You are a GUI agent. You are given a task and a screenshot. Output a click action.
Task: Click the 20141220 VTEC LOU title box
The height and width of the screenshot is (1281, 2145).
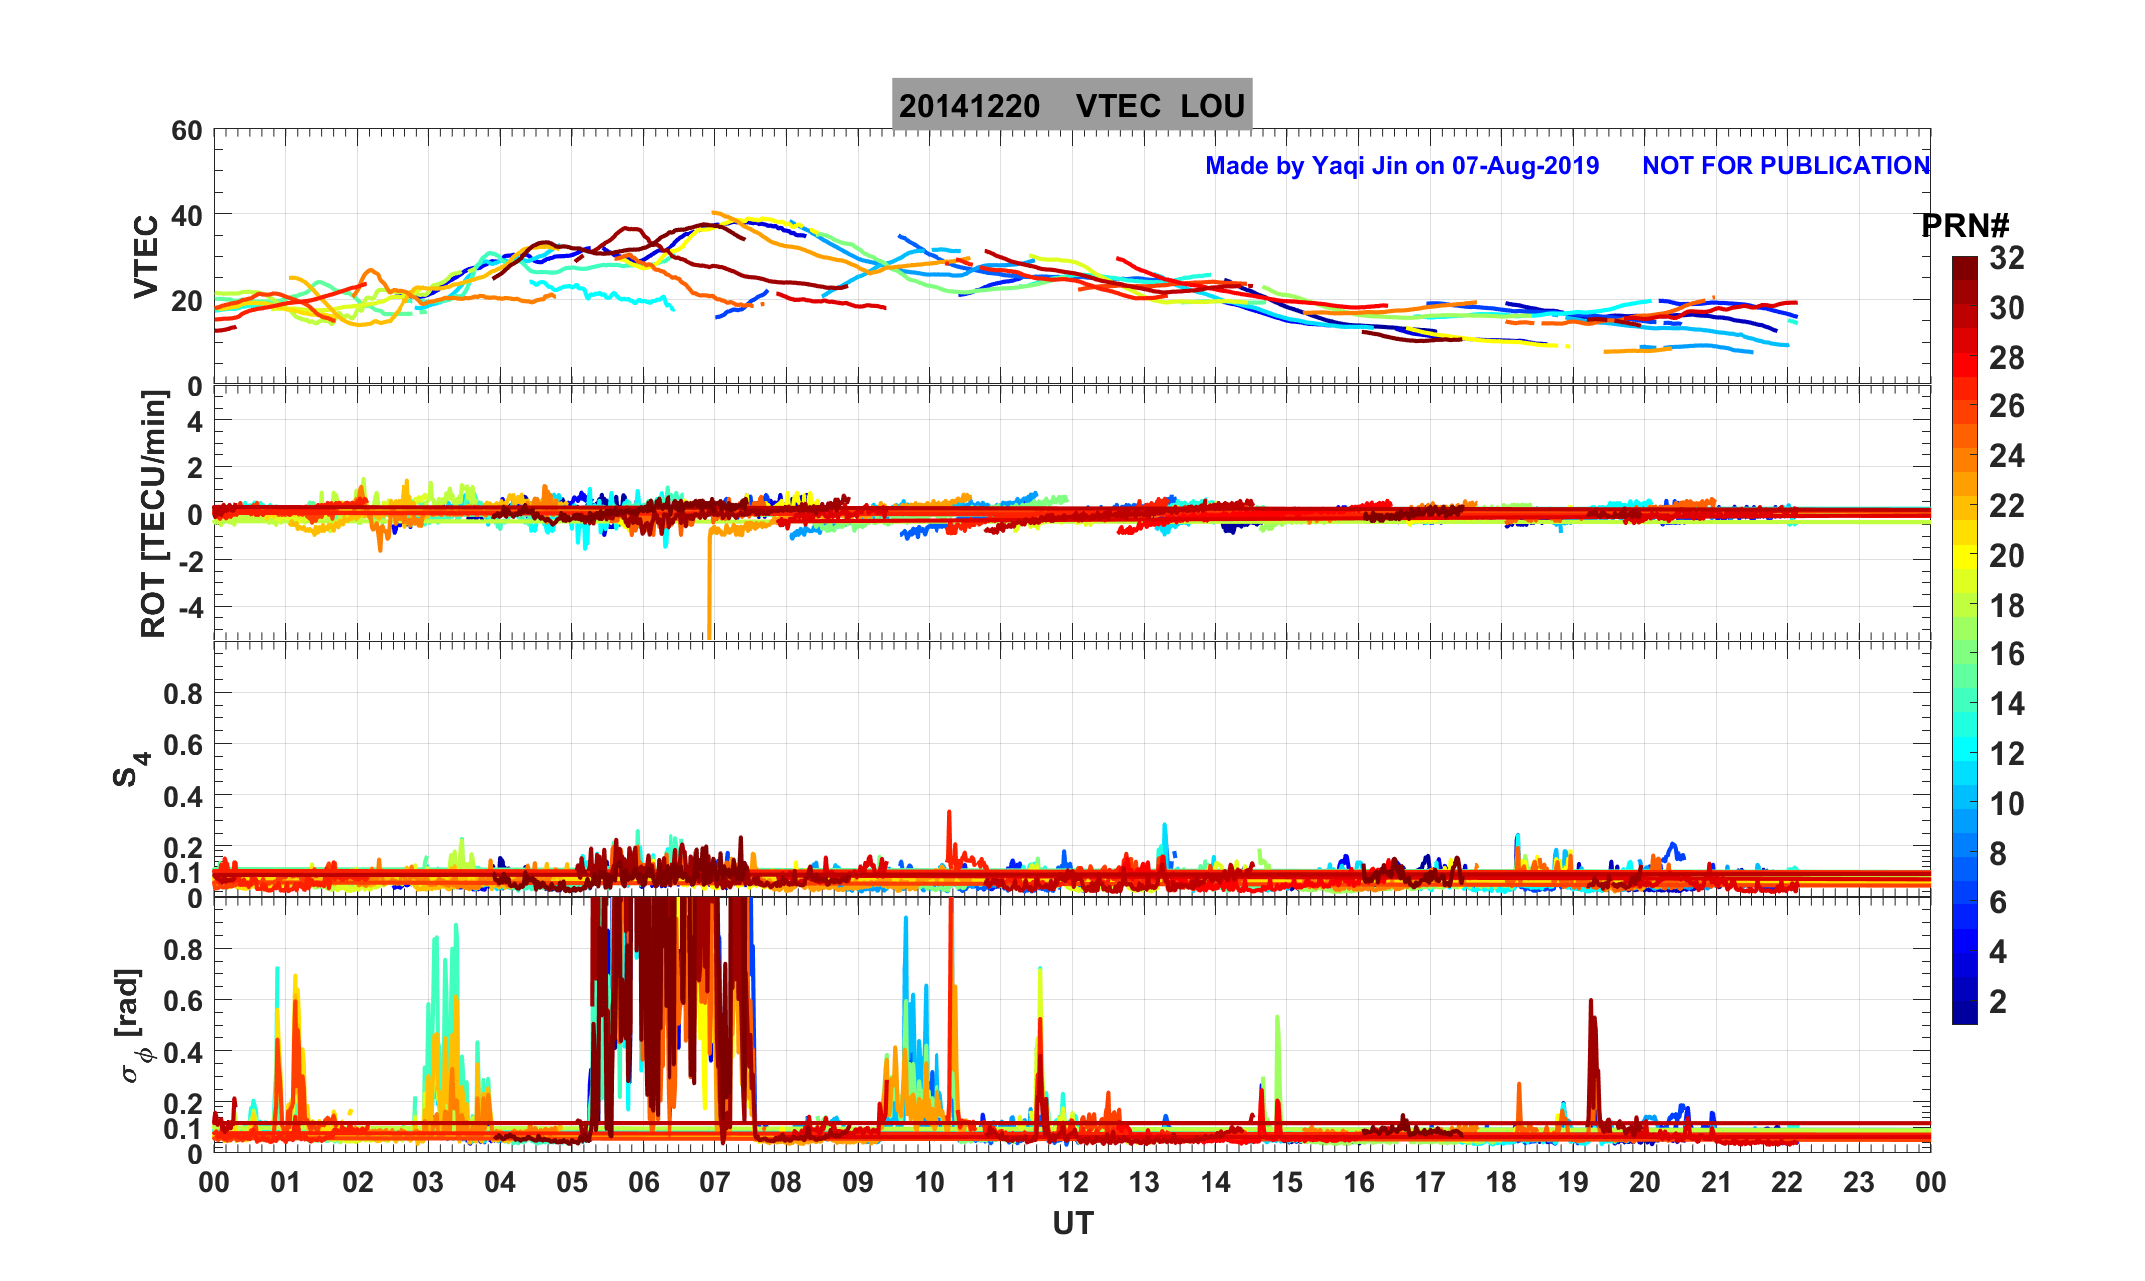1071,105
